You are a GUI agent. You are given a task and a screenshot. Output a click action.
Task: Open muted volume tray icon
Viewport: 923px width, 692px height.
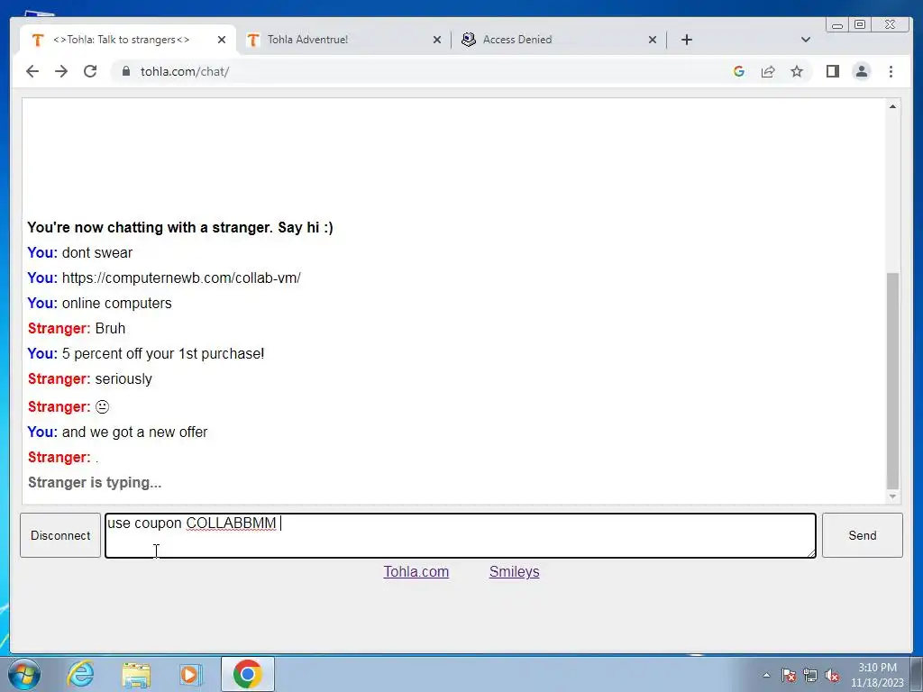pos(832,675)
